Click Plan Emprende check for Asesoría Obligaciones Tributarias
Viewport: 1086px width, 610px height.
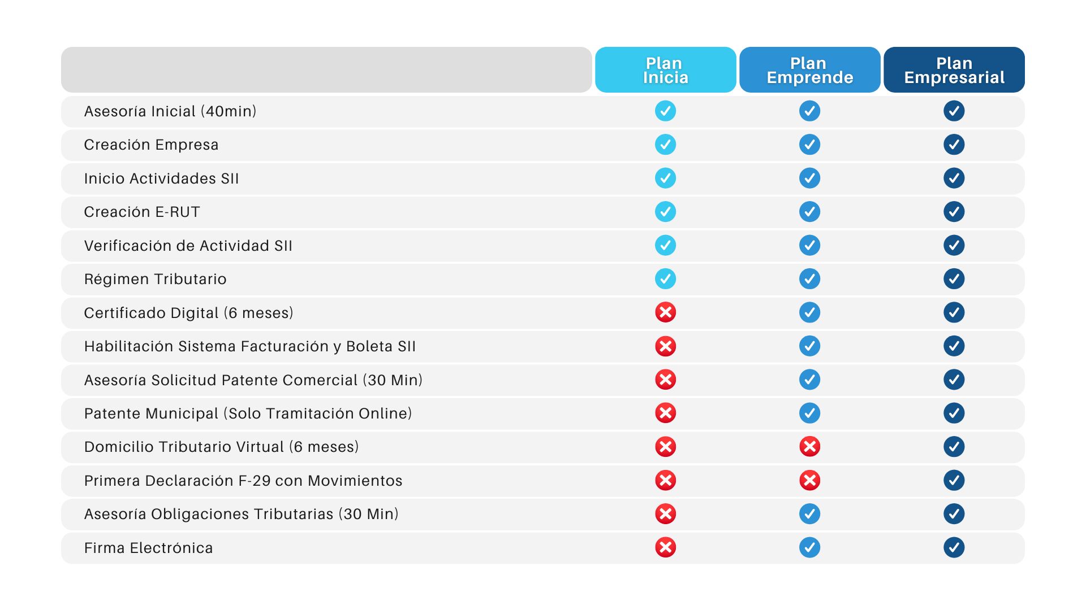(x=809, y=514)
